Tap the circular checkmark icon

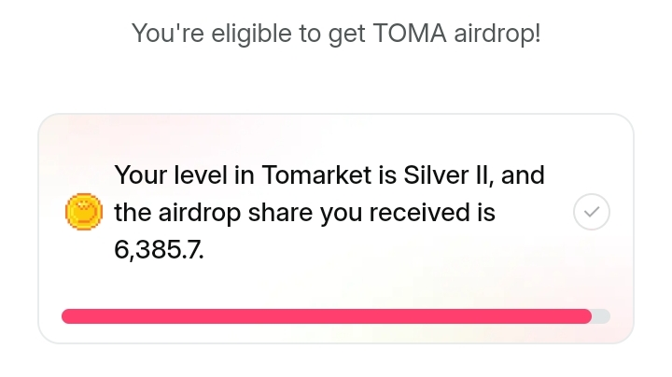tap(591, 213)
